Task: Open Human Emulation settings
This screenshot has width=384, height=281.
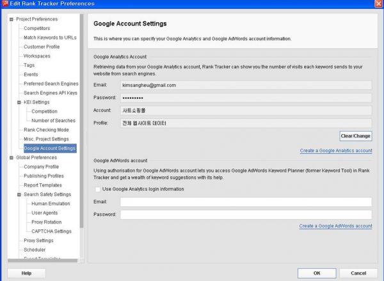Action: tap(51, 204)
